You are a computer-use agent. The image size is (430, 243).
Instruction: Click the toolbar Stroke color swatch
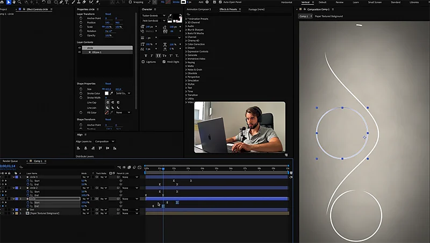tap(183, 2)
